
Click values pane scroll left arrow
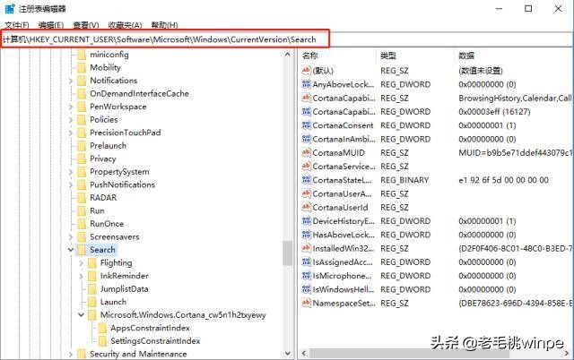coord(304,353)
